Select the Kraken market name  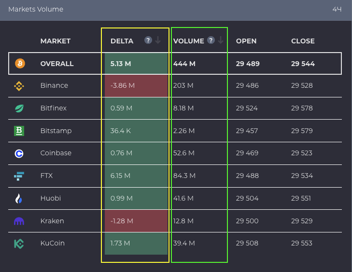(x=52, y=221)
